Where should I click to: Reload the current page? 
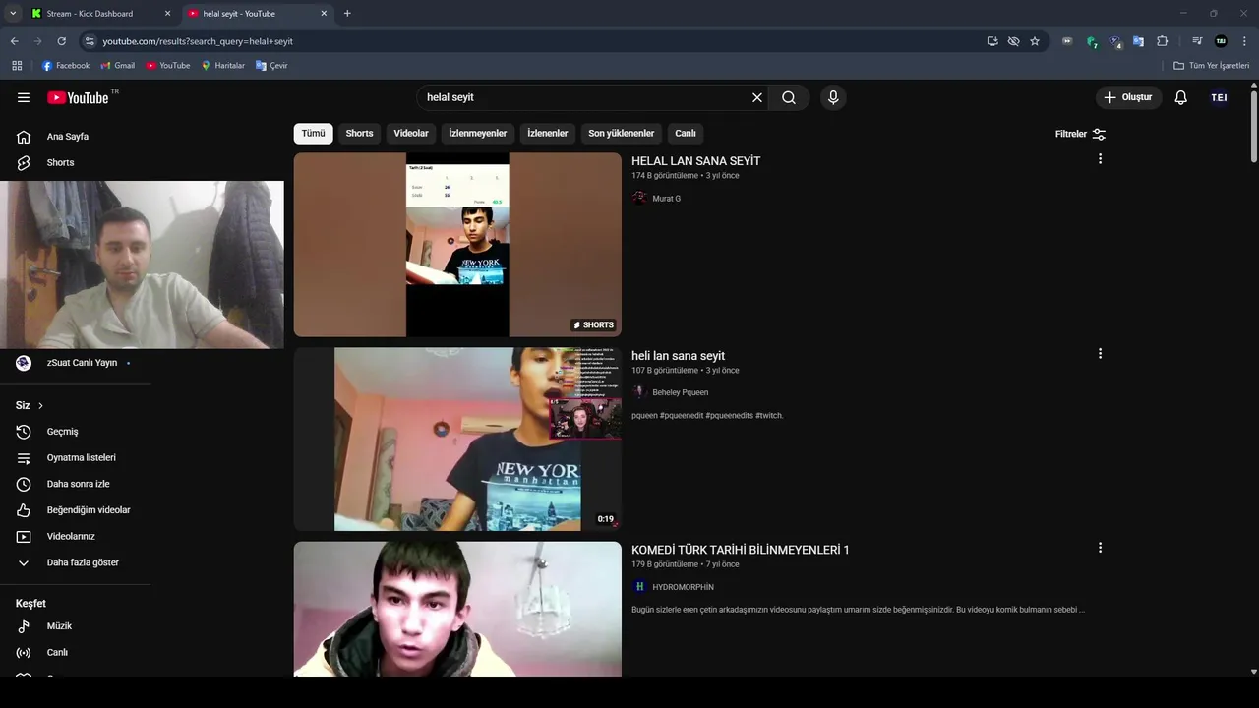click(x=61, y=41)
